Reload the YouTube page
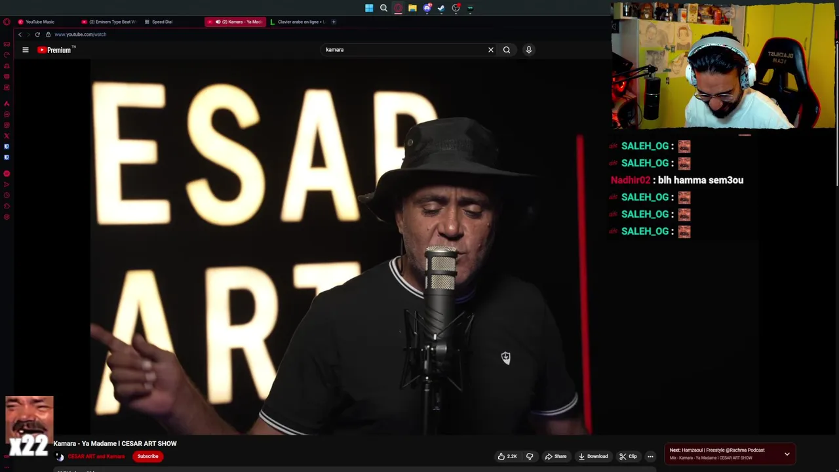 37,34
